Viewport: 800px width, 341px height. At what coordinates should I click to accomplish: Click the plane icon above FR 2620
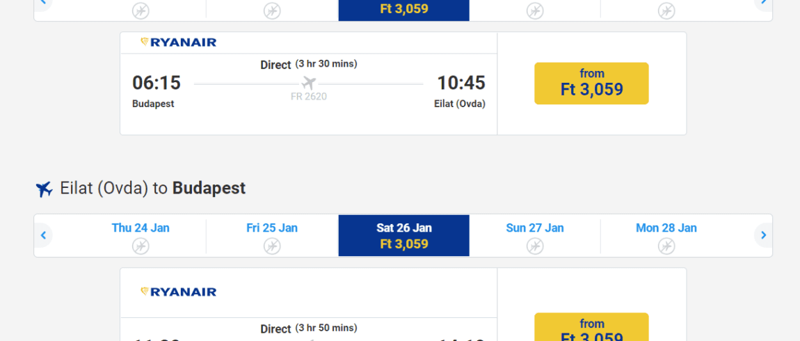click(309, 83)
